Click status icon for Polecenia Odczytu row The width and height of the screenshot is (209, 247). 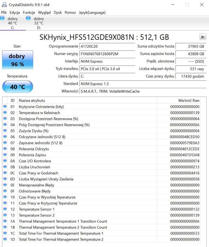click(x=5, y=149)
